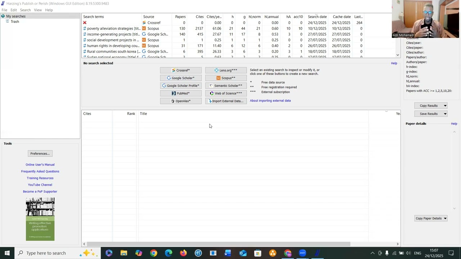The width and height of the screenshot is (461, 259).
Task: Open Google Chrome from taskbar
Action: [154, 253]
